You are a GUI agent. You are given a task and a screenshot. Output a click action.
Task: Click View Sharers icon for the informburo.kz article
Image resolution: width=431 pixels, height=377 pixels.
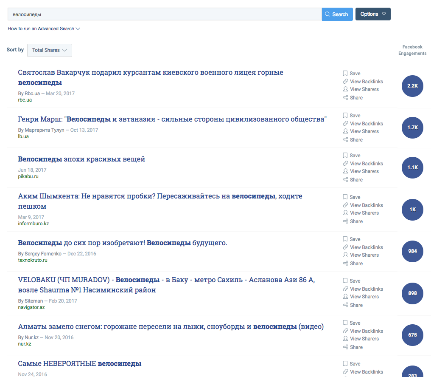(x=345, y=213)
